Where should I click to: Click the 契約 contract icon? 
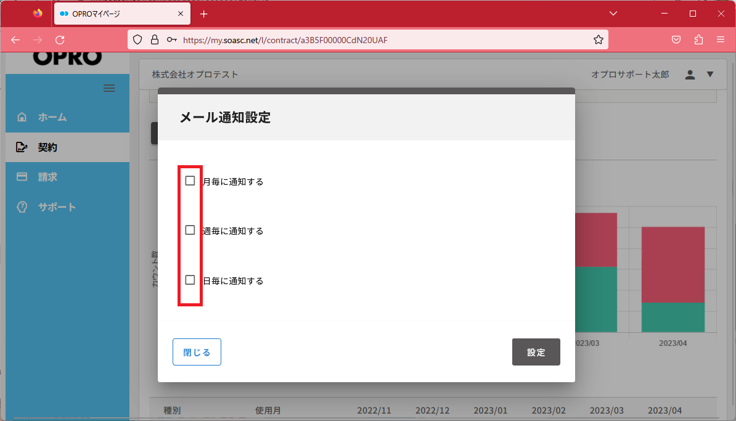(x=22, y=147)
